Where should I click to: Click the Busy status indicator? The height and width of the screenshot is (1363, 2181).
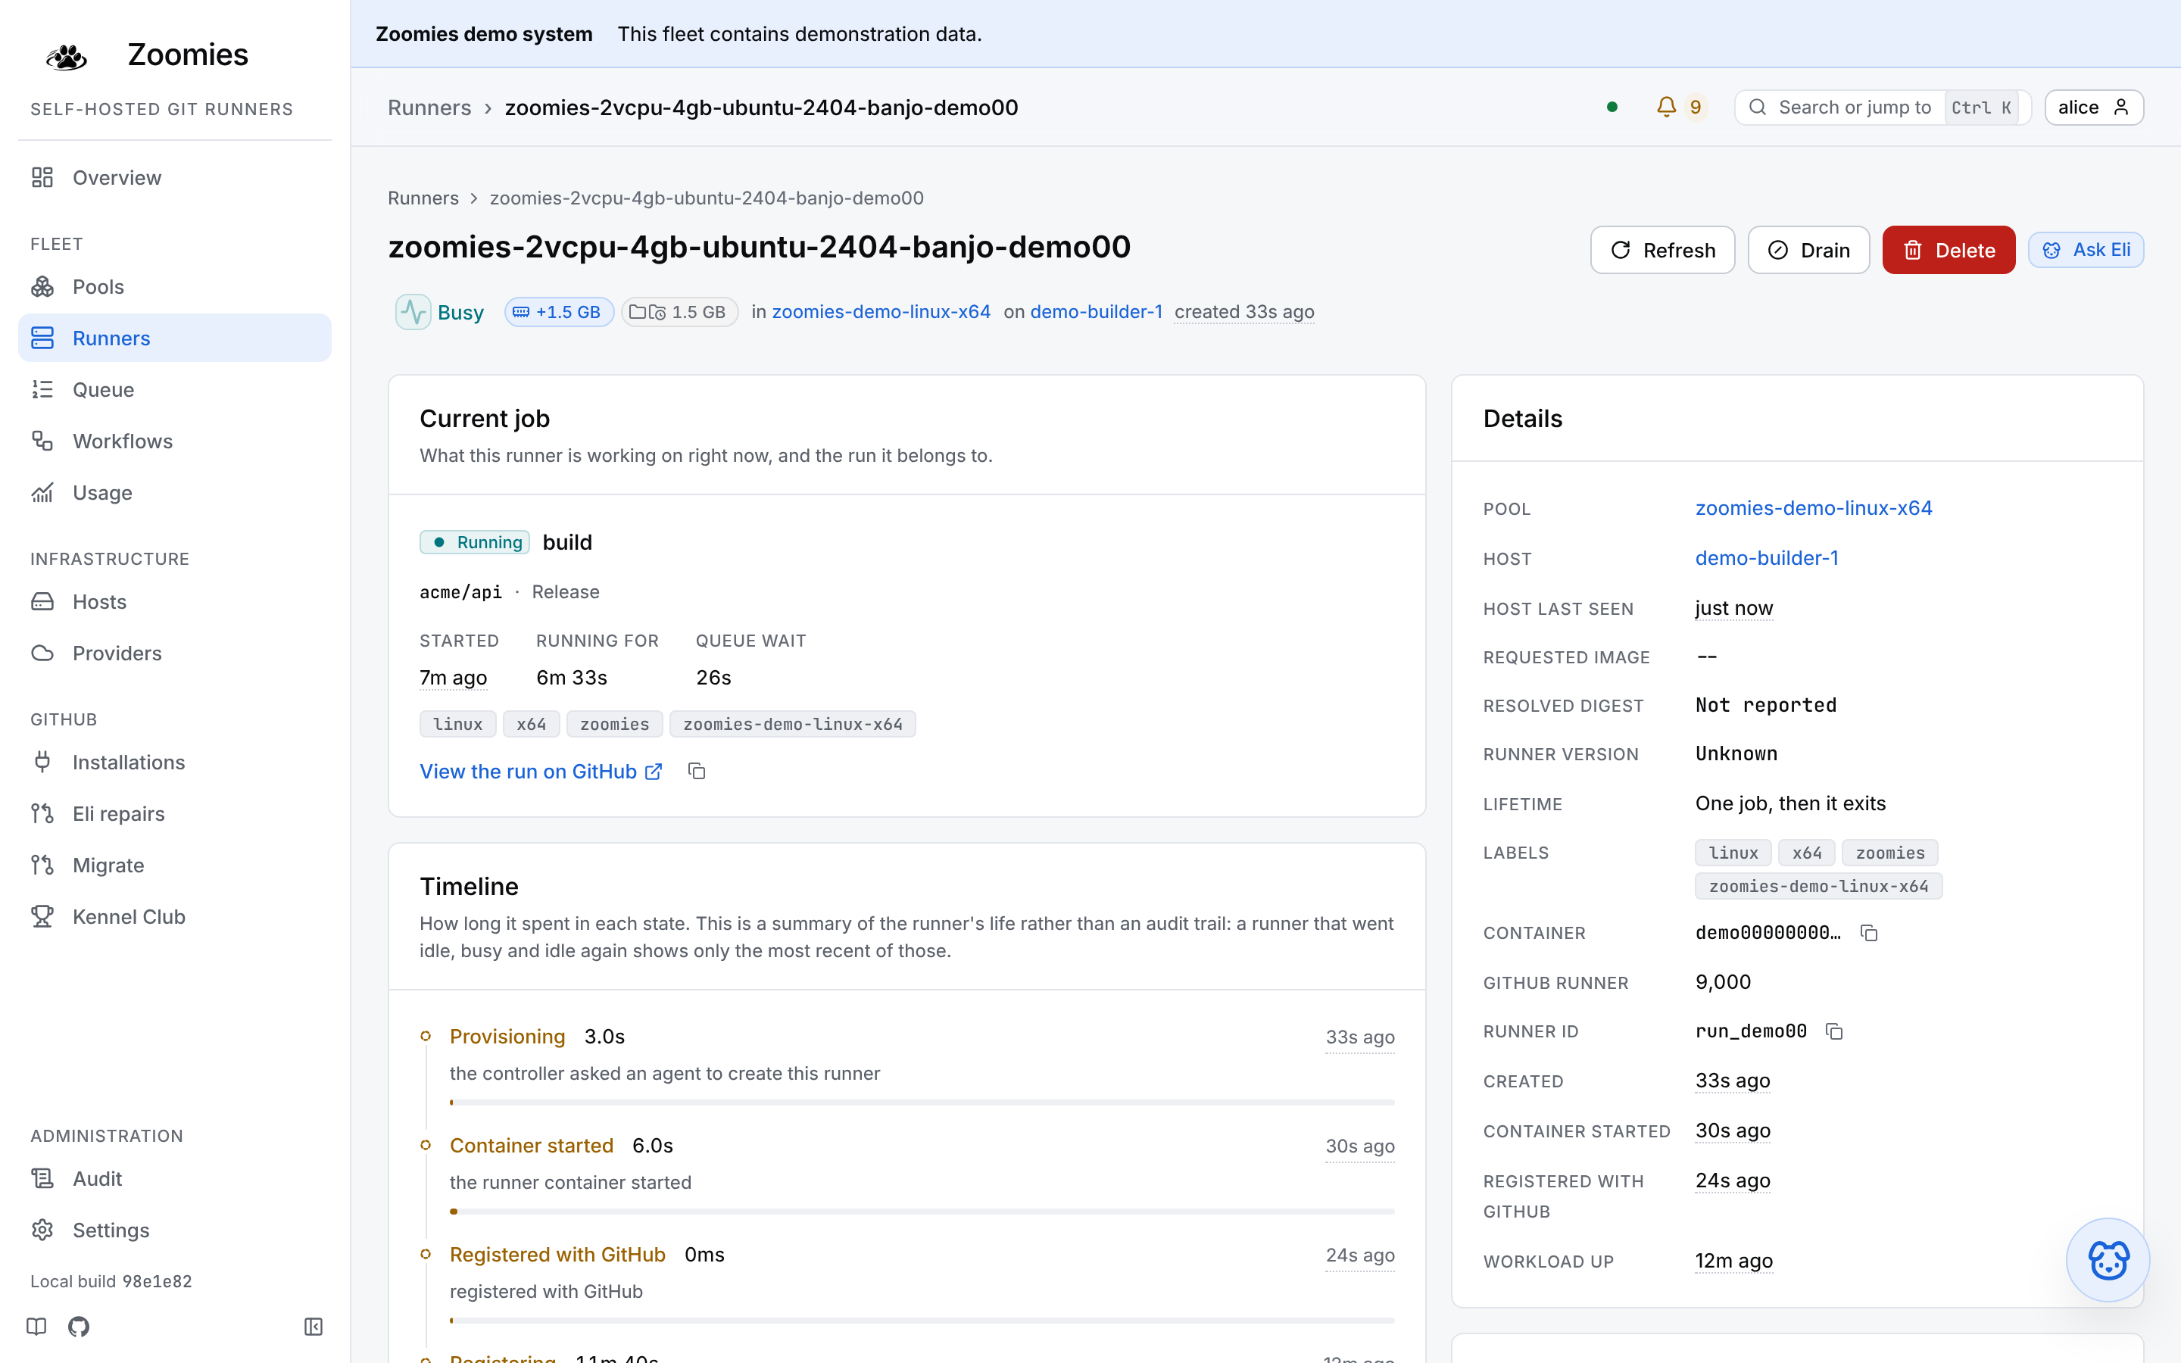(x=440, y=312)
